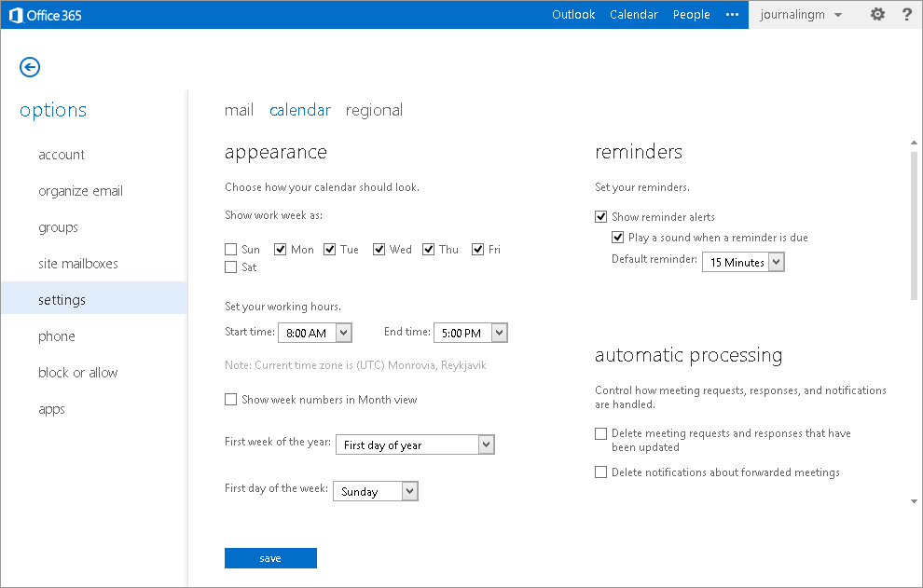Select block or allow in sidebar
The width and height of the screenshot is (923, 588).
(78, 373)
